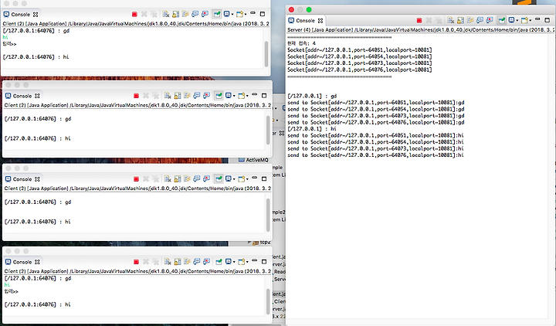Click green 'hi' input text in bottom Client console
This screenshot has height=326, width=556.
click(7, 285)
